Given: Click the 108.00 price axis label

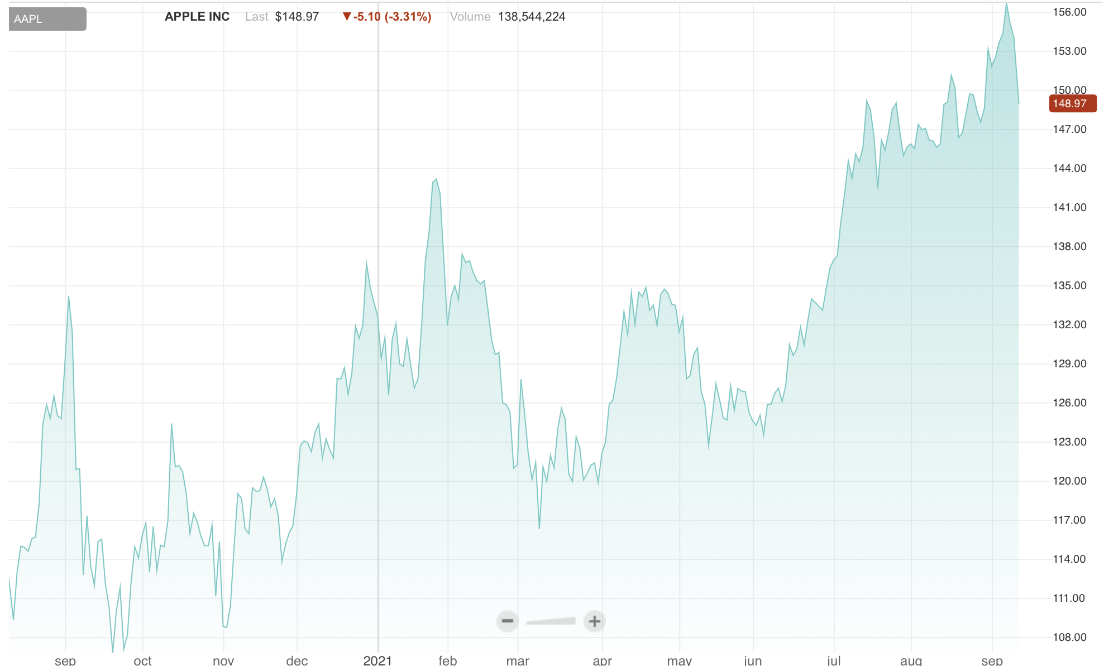Looking at the screenshot, I should (1069, 637).
